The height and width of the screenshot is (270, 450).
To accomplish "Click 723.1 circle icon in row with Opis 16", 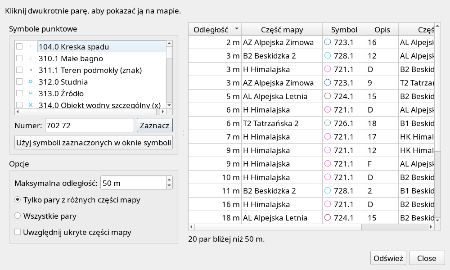I will (x=328, y=42).
